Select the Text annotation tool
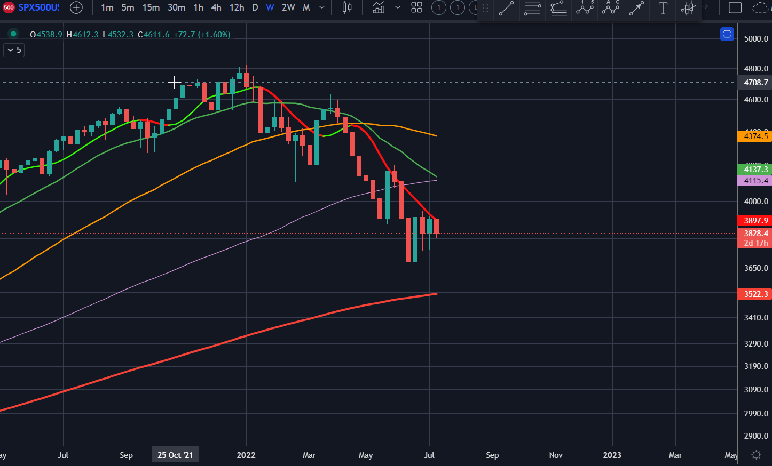The height and width of the screenshot is (466, 772). (x=663, y=9)
